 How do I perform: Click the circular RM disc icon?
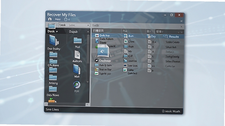coord(77,85)
